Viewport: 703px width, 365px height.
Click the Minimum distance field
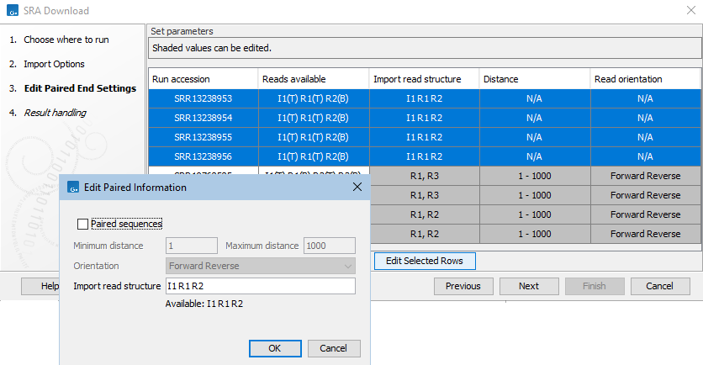pyautogui.click(x=193, y=246)
